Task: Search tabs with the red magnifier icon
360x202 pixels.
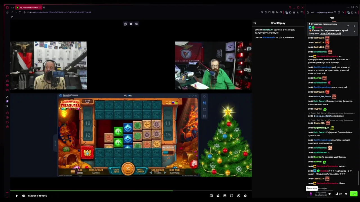Action: pyautogui.click(x=290, y=8)
